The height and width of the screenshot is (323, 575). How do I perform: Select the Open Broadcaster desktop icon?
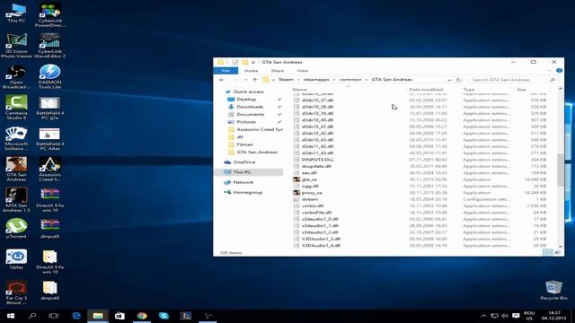[x=16, y=76]
